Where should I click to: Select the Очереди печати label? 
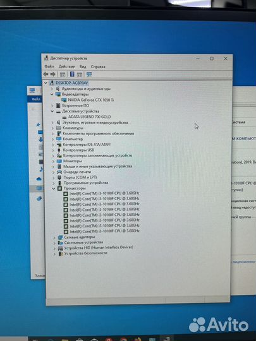[77, 172]
